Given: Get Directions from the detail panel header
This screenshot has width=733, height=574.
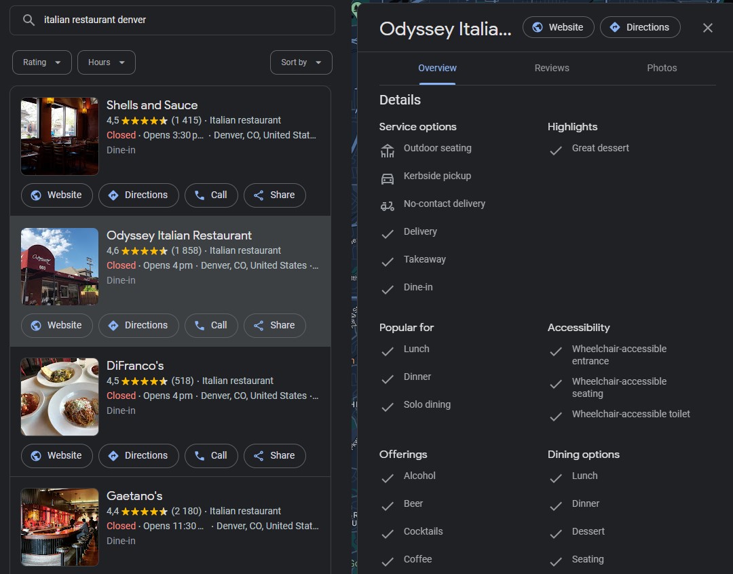Looking at the screenshot, I should [640, 28].
